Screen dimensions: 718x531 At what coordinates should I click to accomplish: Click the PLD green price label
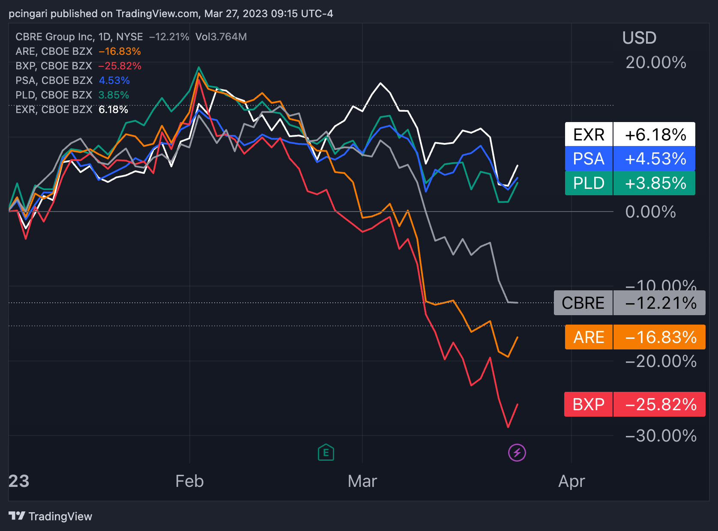[x=630, y=183]
